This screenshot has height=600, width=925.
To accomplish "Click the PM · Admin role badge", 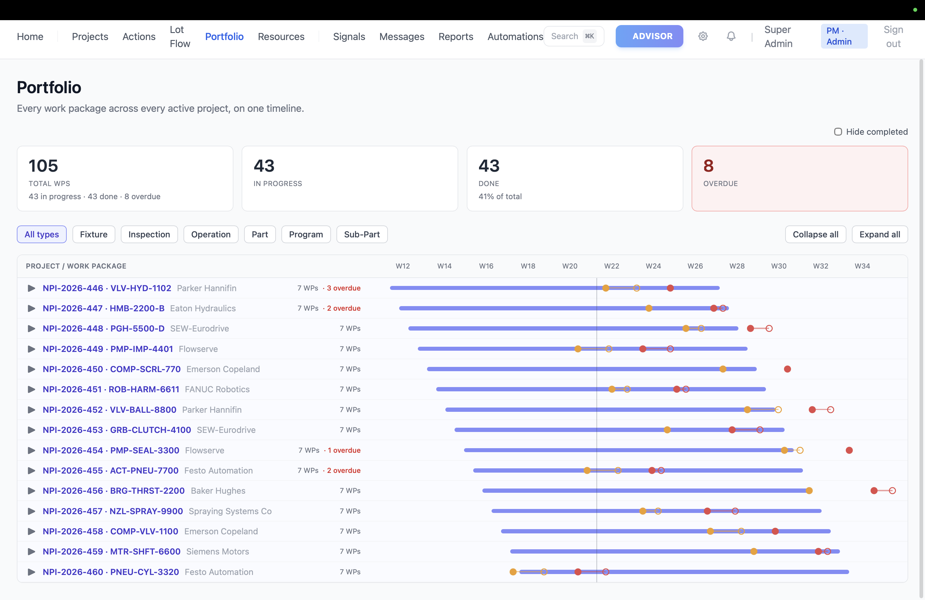I will (844, 36).
